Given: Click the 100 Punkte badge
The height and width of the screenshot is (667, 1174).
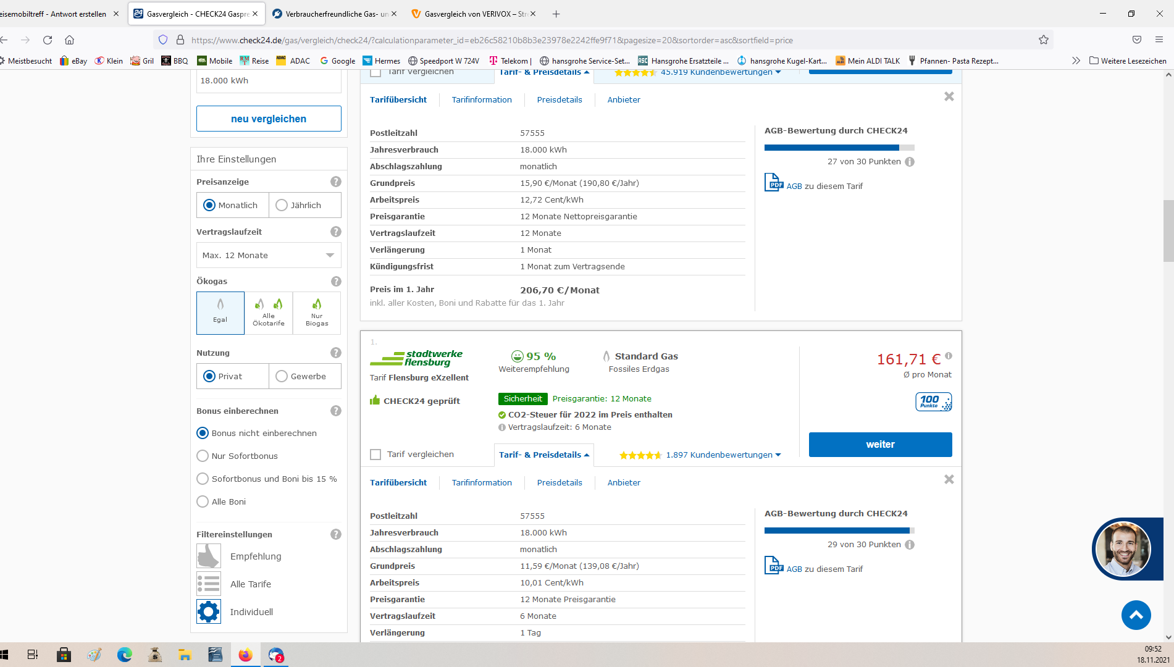Looking at the screenshot, I should (933, 402).
